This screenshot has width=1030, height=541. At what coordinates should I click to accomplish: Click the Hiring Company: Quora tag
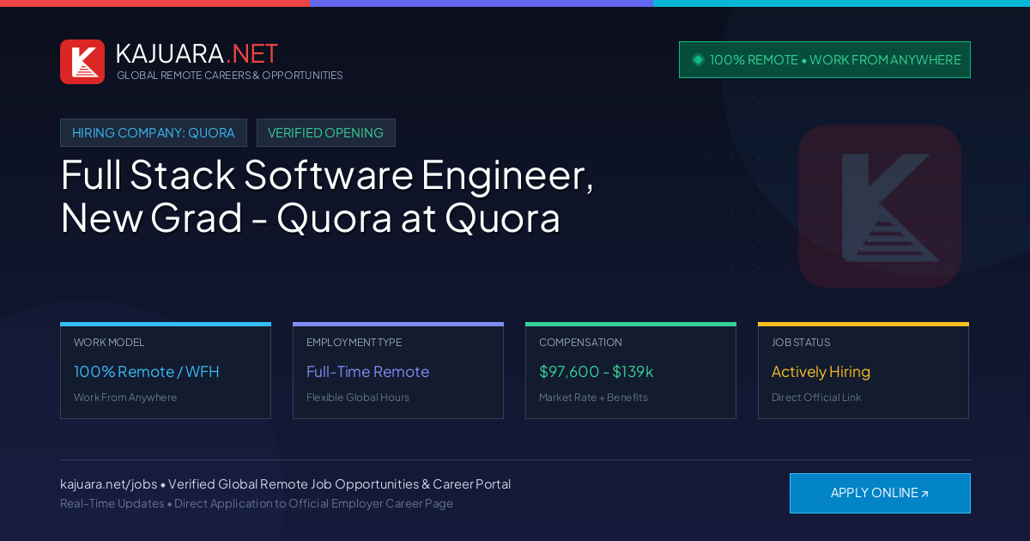(x=154, y=132)
